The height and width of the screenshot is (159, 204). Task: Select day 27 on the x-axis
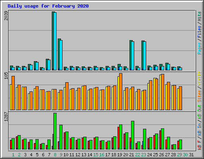coord(167,155)
